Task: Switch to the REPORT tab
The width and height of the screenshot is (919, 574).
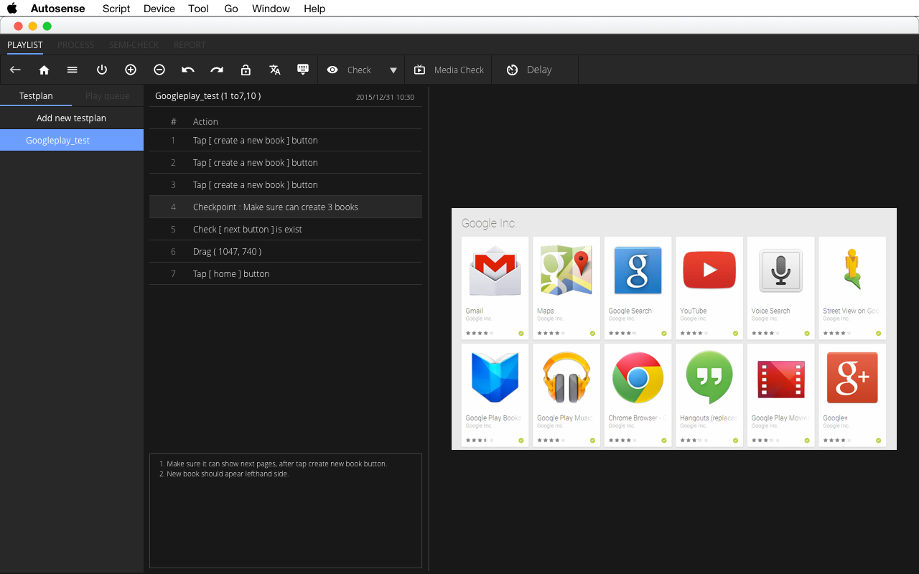Action: [x=190, y=44]
